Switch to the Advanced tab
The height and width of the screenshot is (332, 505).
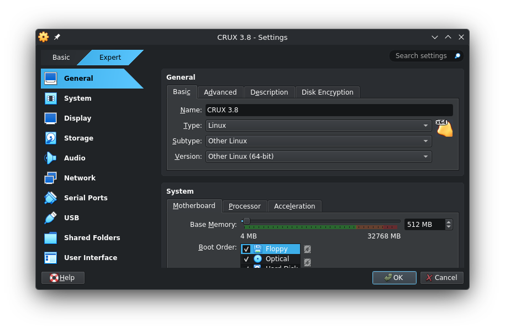pos(220,92)
